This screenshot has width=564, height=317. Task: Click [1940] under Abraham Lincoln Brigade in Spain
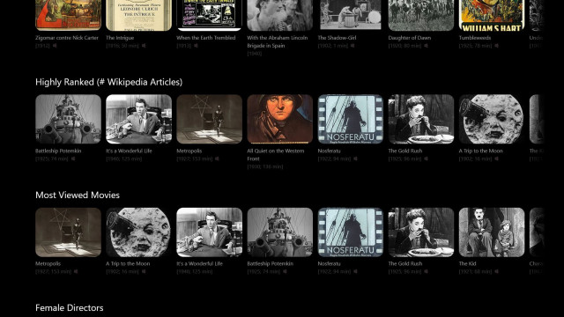255,54
